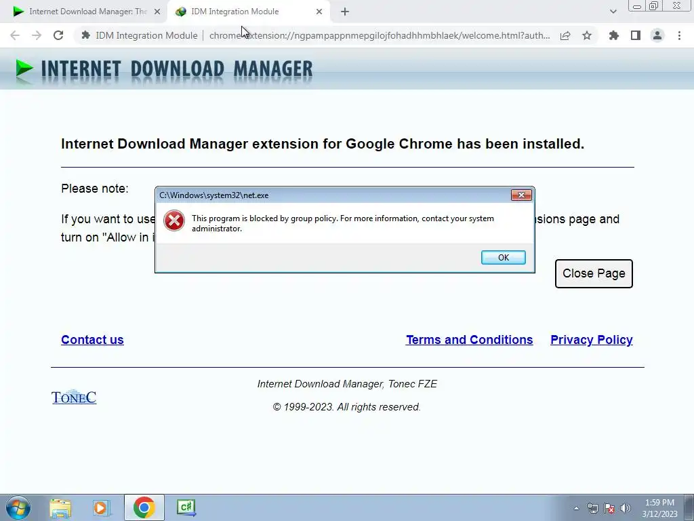Viewport: 694px width, 521px height.
Task: Open the Terms and Conditions link
Action: 469,340
